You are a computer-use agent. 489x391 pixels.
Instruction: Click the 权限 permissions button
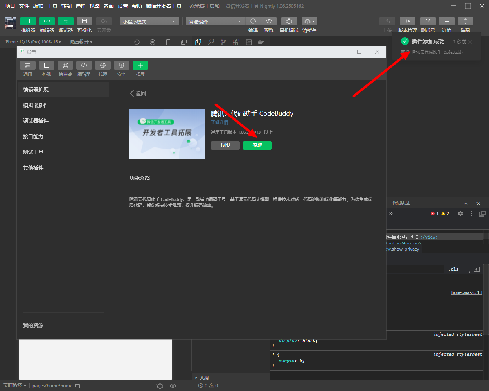tap(225, 145)
